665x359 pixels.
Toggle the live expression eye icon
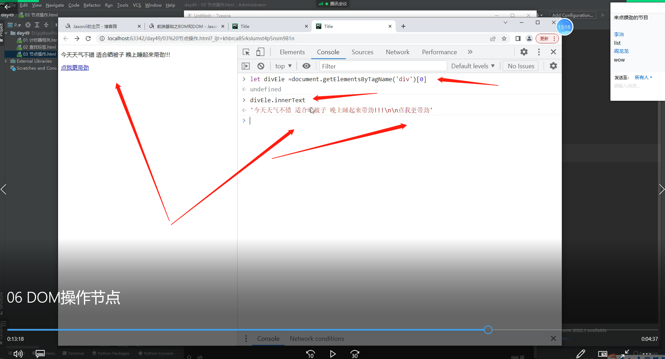(306, 66)
